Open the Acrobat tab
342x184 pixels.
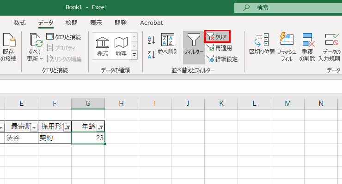point(152,23)
